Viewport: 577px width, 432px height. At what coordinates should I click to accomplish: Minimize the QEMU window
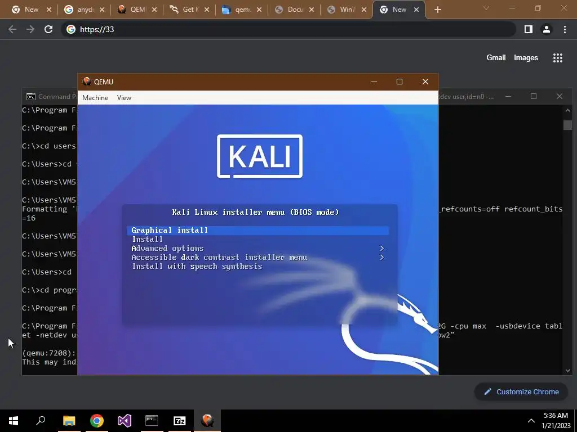click(374, 82)
